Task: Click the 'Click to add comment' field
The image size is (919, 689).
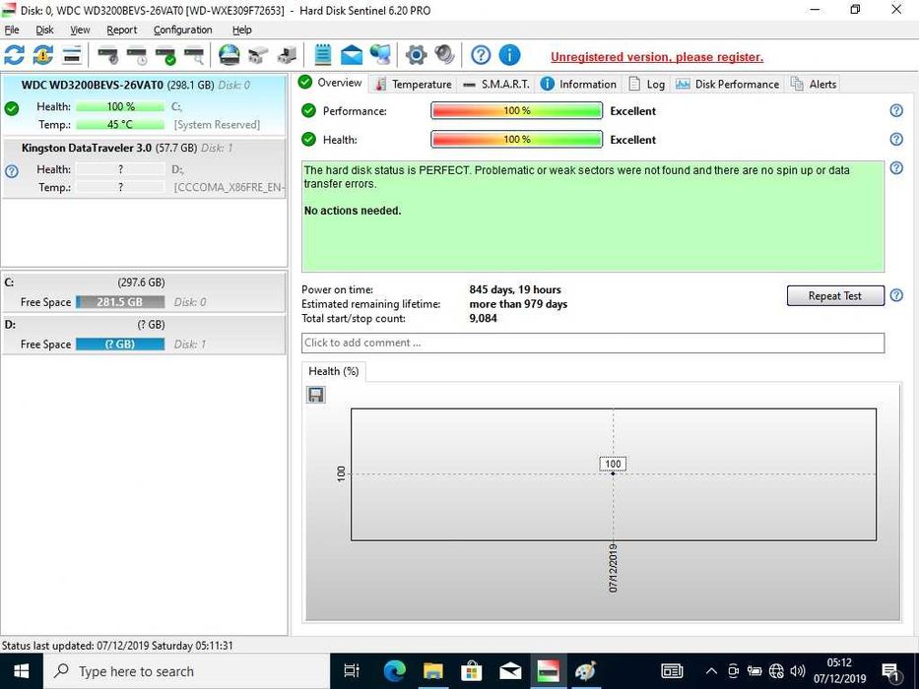Action: (593, 343)
